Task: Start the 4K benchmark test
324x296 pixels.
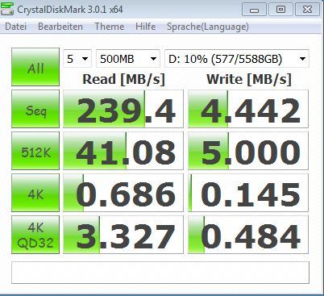Action: pos(35,193)
